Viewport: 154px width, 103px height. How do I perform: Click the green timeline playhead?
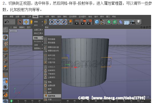click(x=11, y=101)
